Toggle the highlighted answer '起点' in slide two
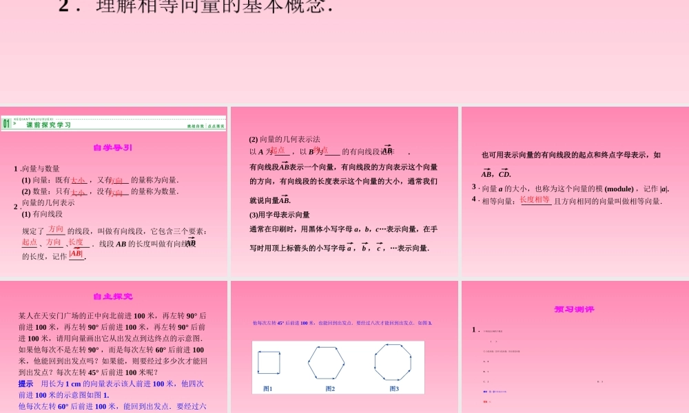The image size is (689, 413). point(278,149)
